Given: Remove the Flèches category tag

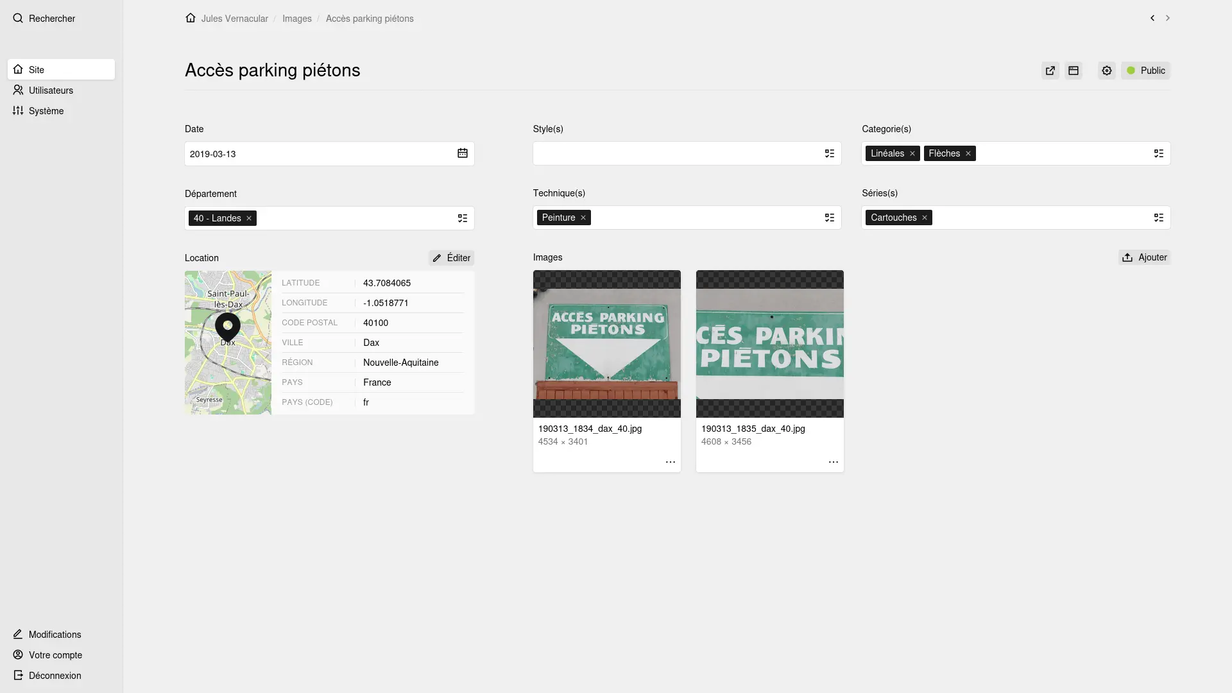Looking at the screenshot, I should (968, 153).
